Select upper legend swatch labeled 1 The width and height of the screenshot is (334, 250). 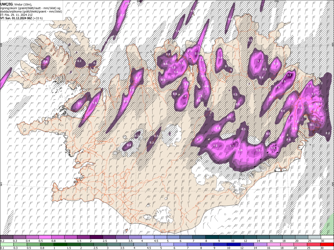[71, 237]
